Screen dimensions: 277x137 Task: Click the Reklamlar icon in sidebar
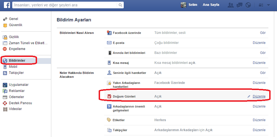tap(5, 91)
